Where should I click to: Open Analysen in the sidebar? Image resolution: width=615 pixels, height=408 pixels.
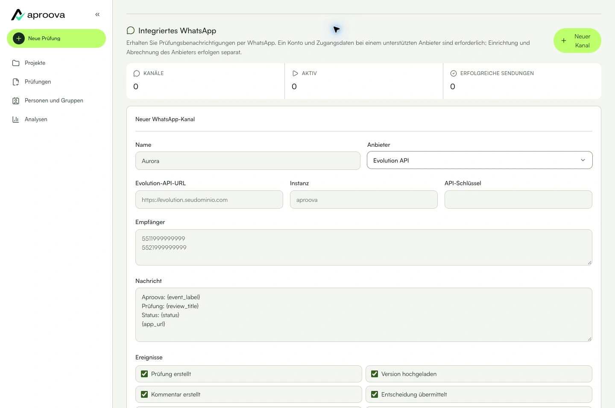[56, 119]
